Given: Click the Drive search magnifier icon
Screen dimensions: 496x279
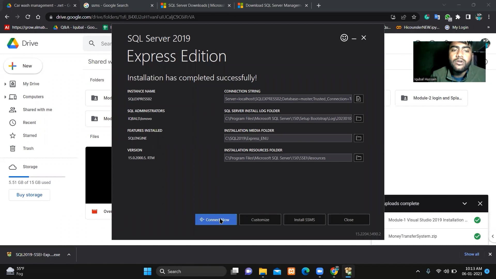Looking at the screenshot, I should click(92, 43).
